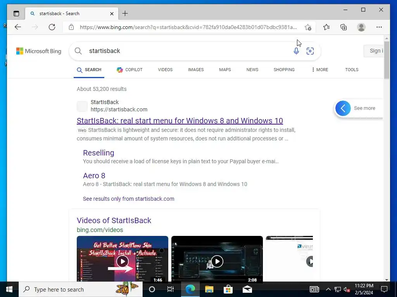Open Task View on taskbar

pos(171,289)
